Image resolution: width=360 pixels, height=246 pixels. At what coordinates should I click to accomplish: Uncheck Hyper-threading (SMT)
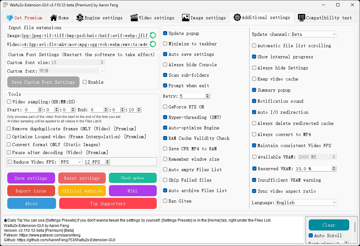point(165,117)
